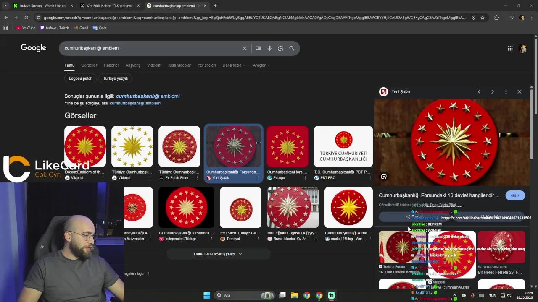This screenshot has width=538, height=302.
Task: Open Gmail bookmark
Action: click(x=81, y=28)
